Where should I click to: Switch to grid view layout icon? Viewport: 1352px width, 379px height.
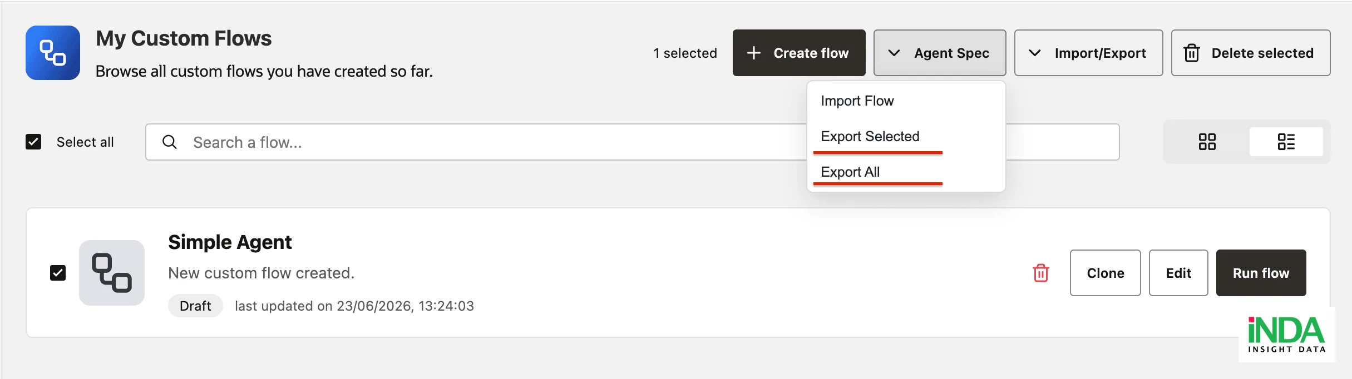tap(1207, 142)
